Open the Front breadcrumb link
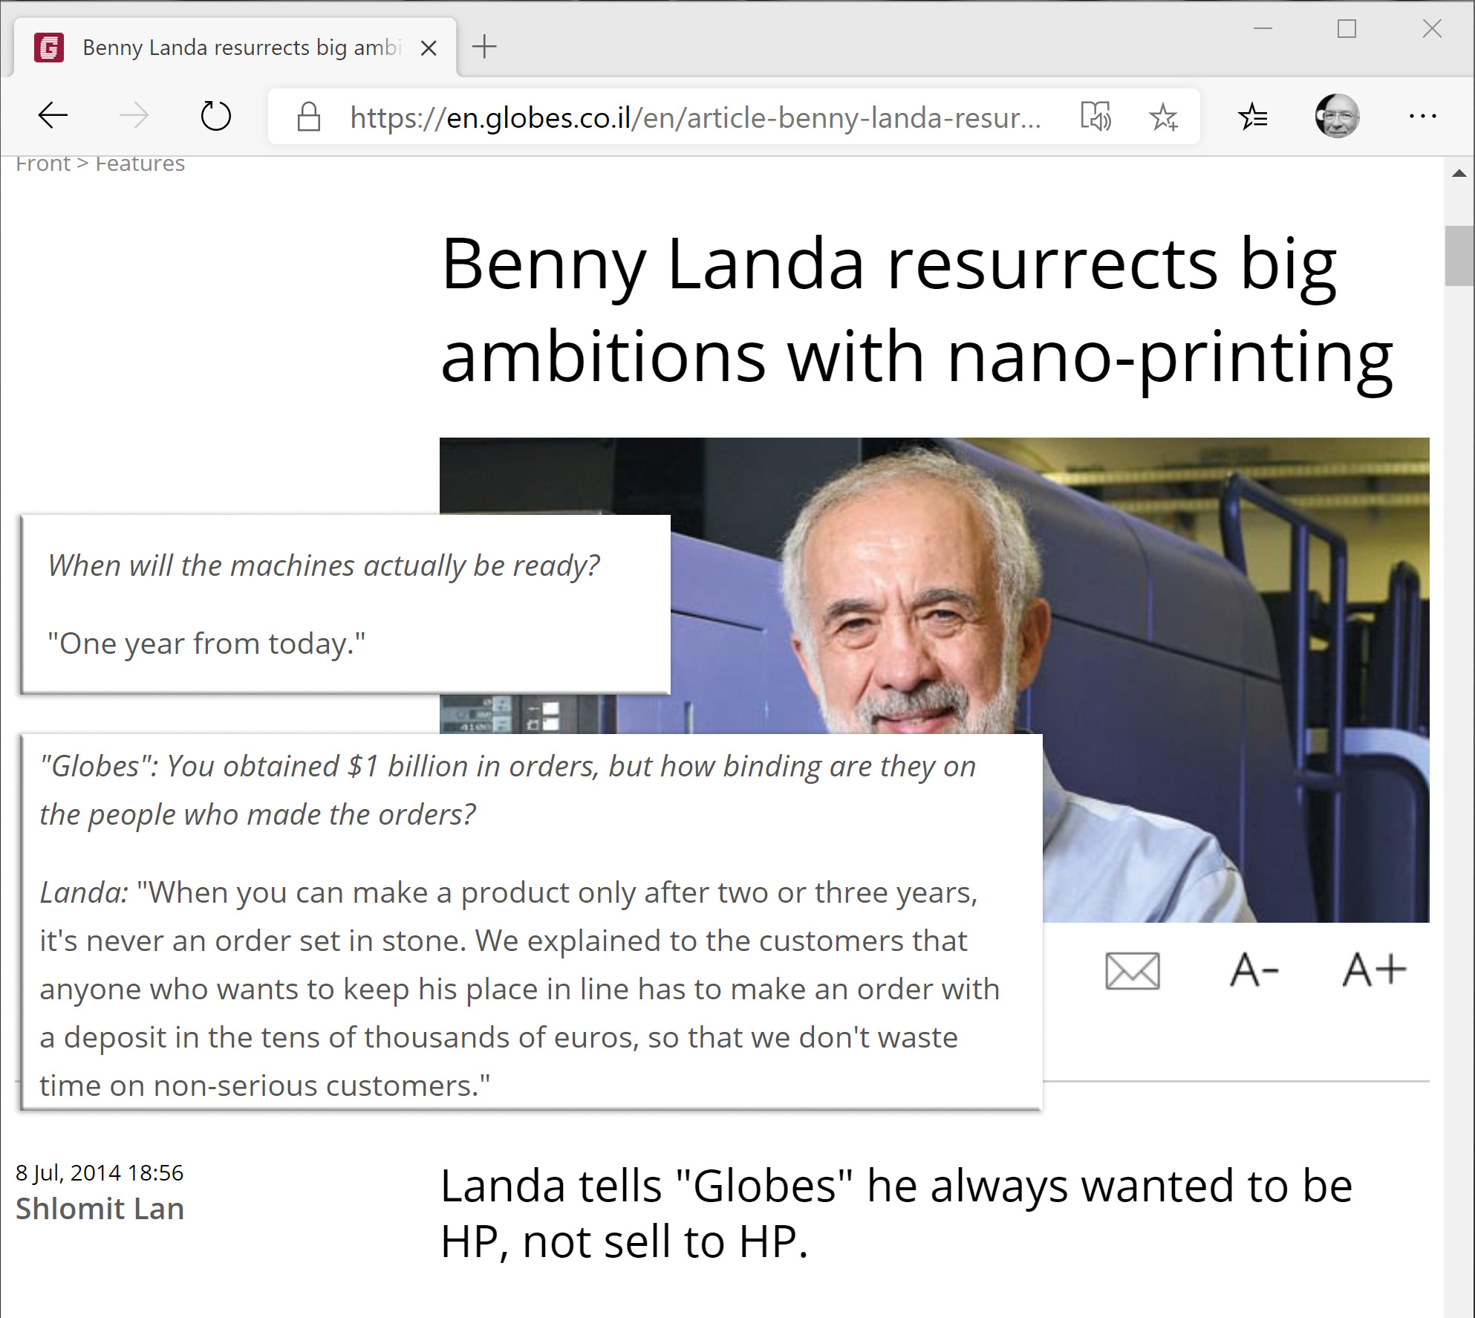Viewport: 1475px width, 1318px height. (x=43, y=163)
